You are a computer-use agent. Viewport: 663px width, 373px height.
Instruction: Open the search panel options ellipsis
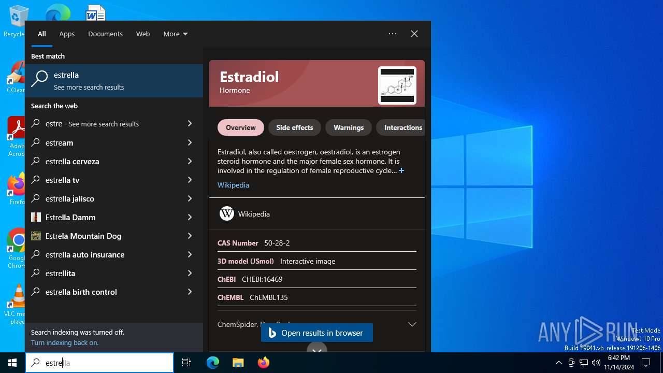tap(393, 34)
